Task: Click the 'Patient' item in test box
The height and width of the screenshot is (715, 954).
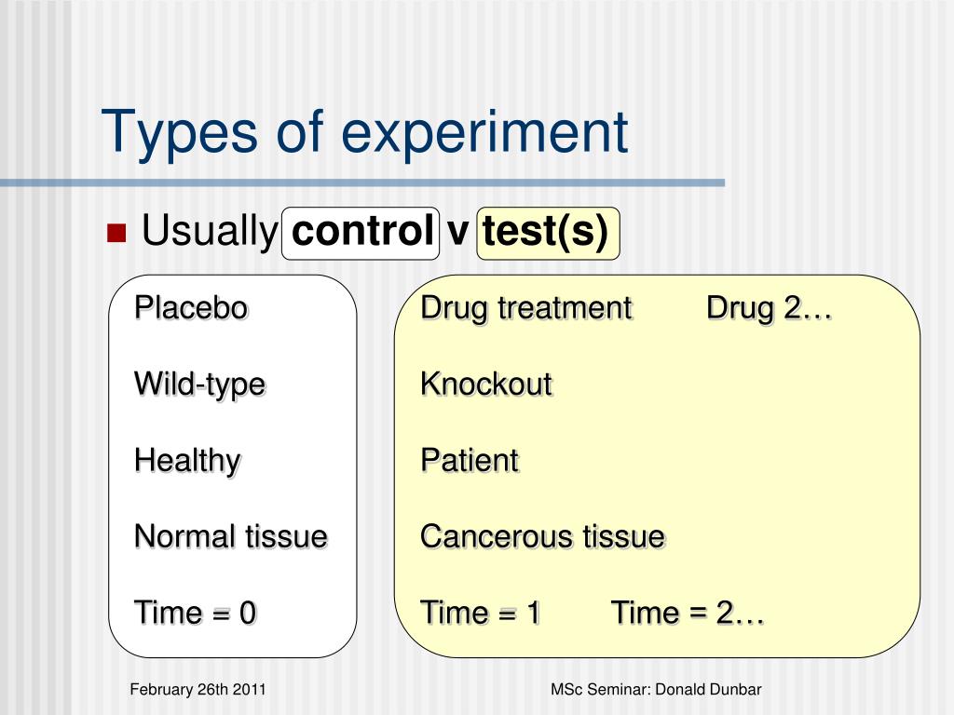Action: 470,460
